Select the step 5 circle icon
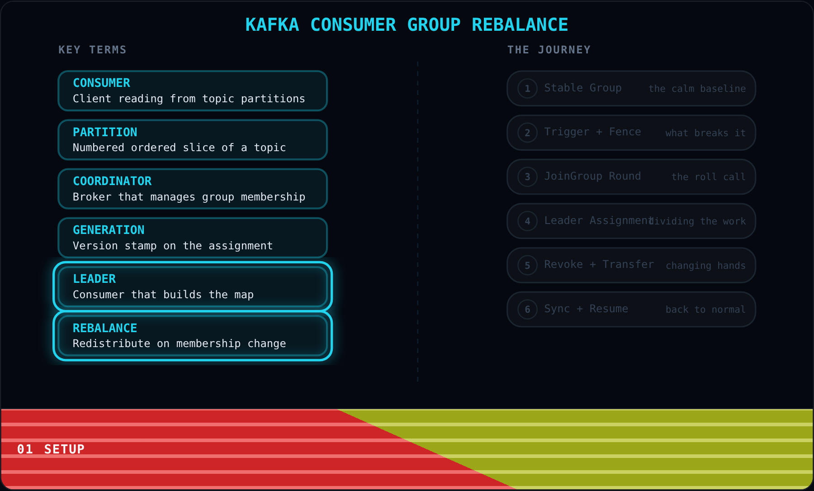Viewport: 814px width, 491px height. [x=527, y=265]
